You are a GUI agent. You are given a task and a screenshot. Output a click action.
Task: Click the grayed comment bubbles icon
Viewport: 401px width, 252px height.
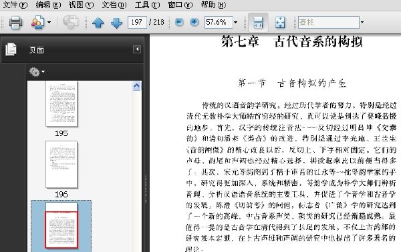click(71, 22)
